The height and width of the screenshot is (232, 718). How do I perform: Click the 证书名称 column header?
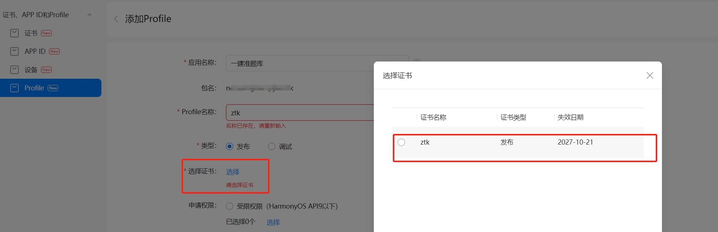click(433, 117)
